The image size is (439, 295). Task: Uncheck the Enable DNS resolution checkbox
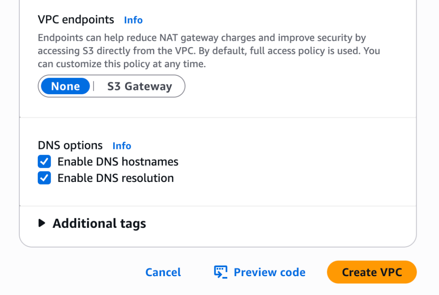tap(44, 178)
